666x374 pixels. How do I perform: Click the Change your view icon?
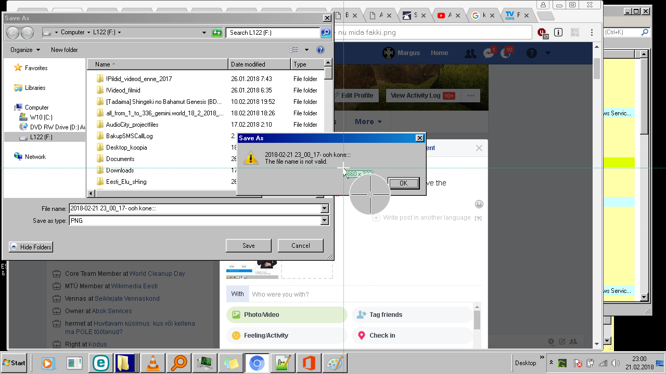pyautogui.click(x=294, y=50)
